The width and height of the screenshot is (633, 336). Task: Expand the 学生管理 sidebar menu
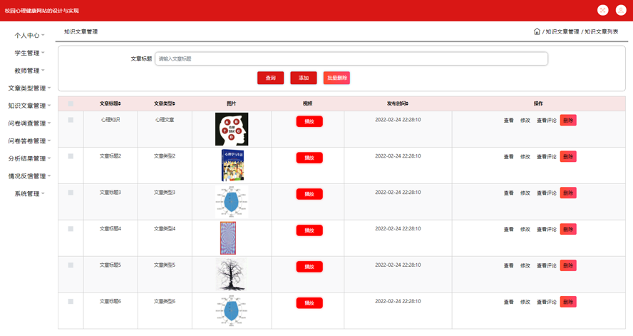click(29, 53)
